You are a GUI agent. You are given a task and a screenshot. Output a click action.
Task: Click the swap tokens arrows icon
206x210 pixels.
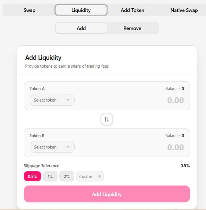107,119
